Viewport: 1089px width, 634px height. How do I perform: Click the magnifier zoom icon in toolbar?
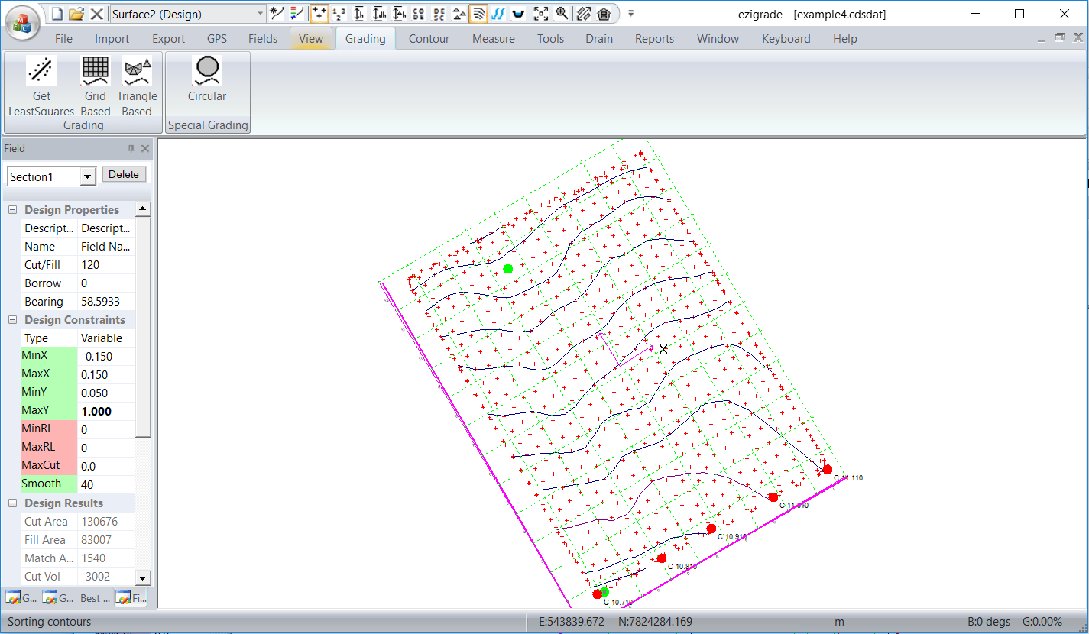pyautogui.click(x=562, y=14)
